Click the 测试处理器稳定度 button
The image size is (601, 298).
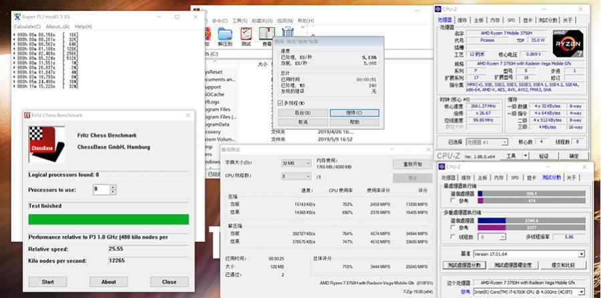[x=512, y=265]
